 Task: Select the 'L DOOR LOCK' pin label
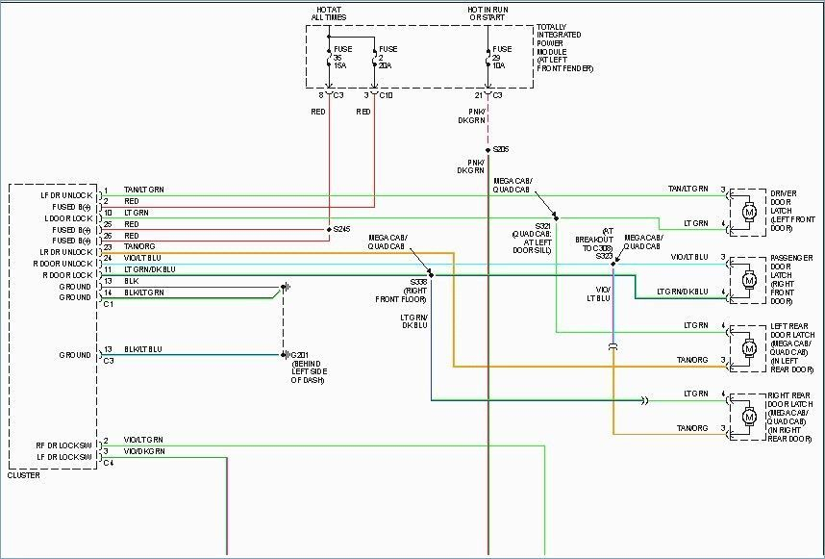click(x=68, y=218)
